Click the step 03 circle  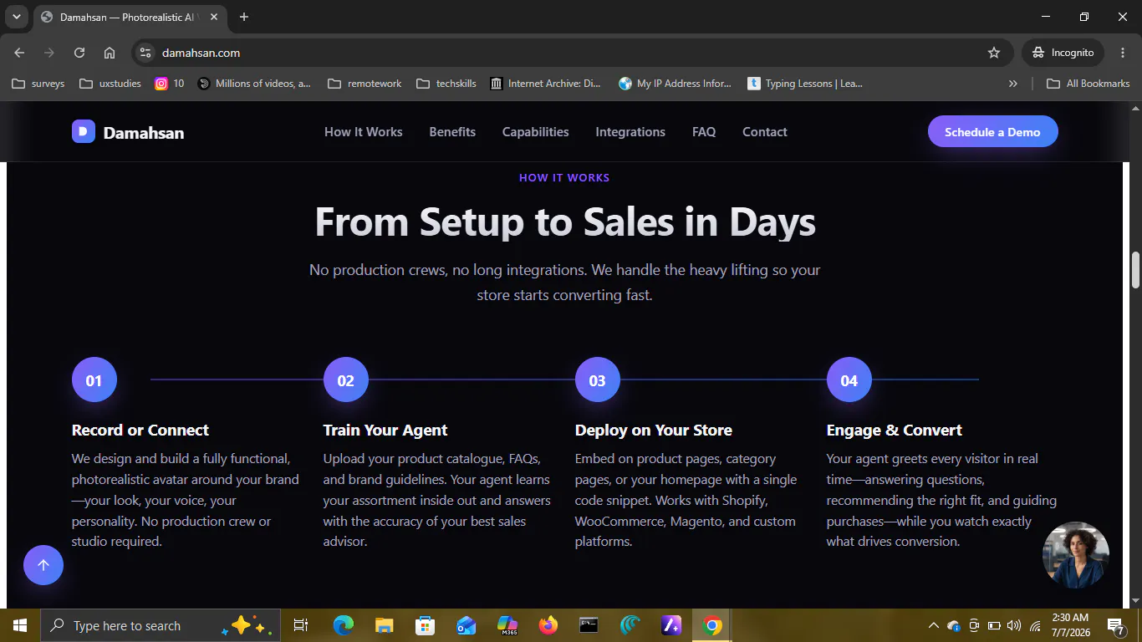point(598,380)
